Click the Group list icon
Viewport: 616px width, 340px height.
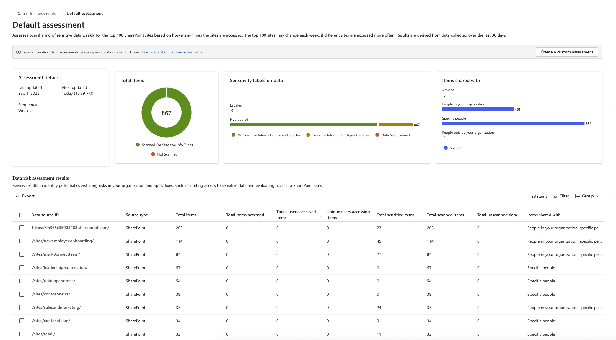[577, 196]
